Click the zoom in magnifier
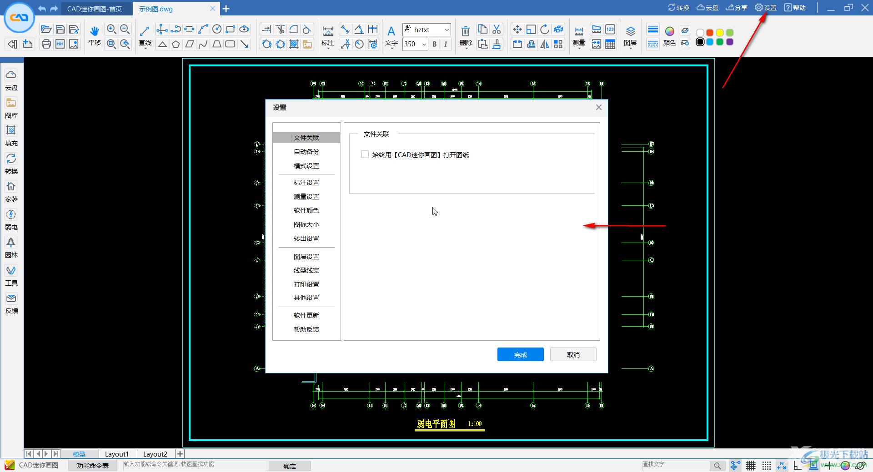 (111, 30)
